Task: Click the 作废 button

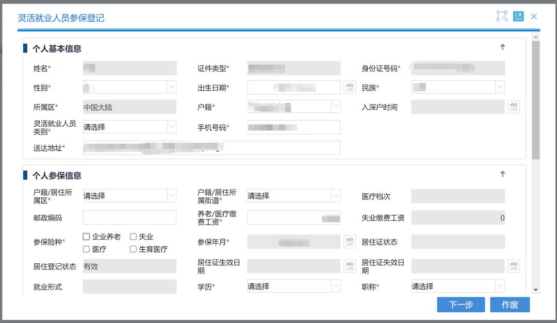Action: (510, 304)
